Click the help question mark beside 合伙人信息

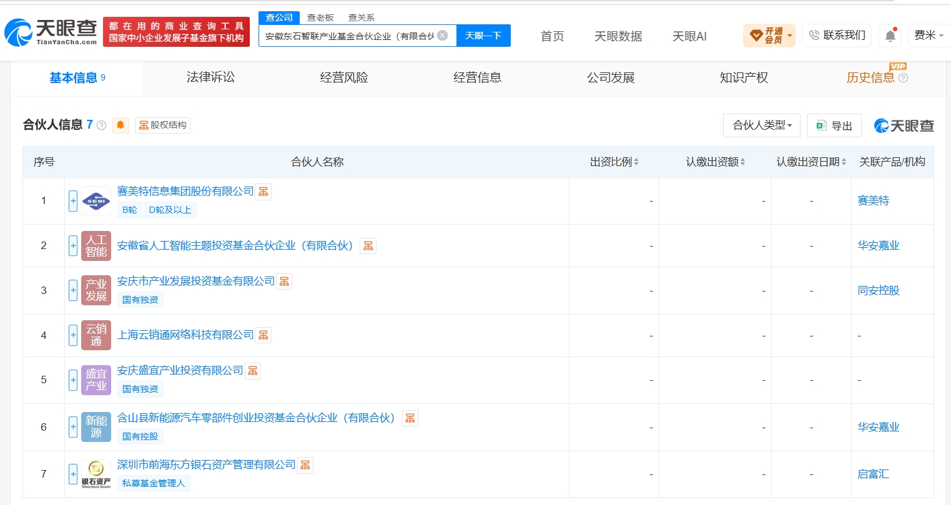101,125
